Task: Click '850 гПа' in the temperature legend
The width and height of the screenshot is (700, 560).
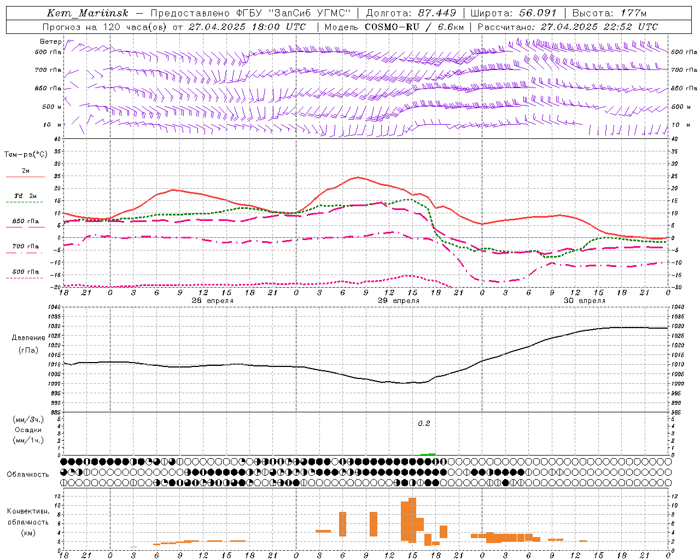Action: [x=26, y=221]
